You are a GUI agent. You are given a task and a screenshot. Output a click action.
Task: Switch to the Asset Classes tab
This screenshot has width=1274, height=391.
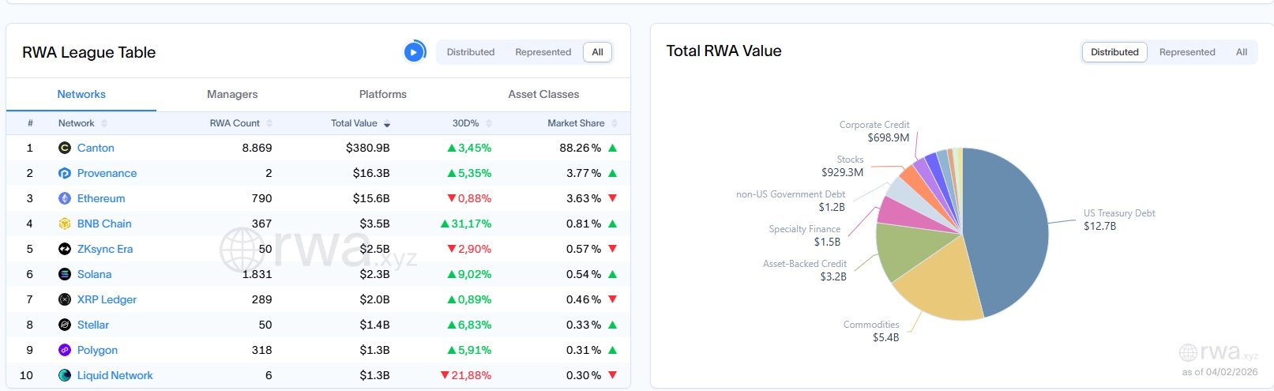click(x=543, y=94)
